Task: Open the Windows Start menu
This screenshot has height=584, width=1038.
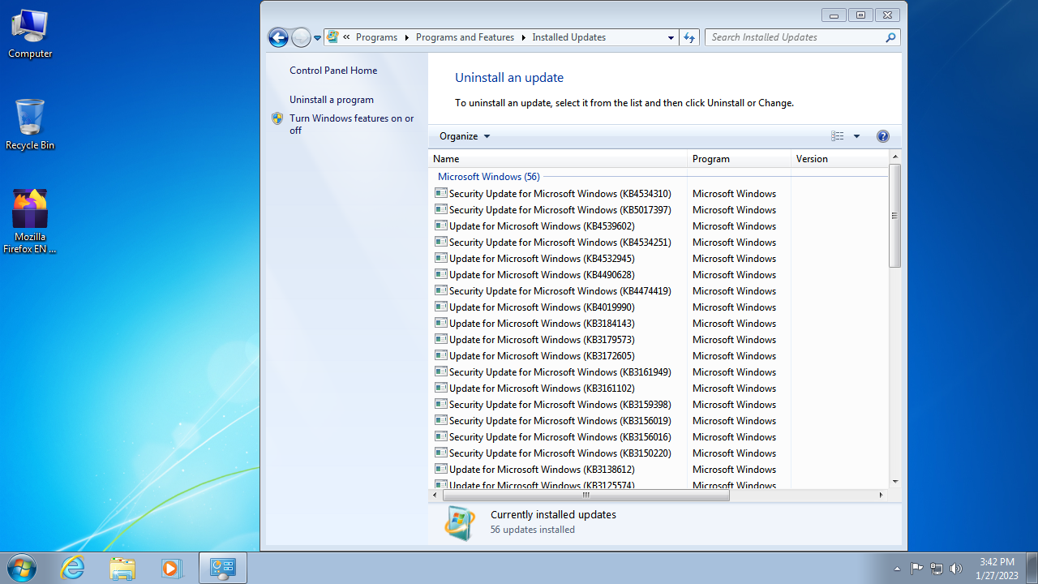Action: (x=21, y=568)
